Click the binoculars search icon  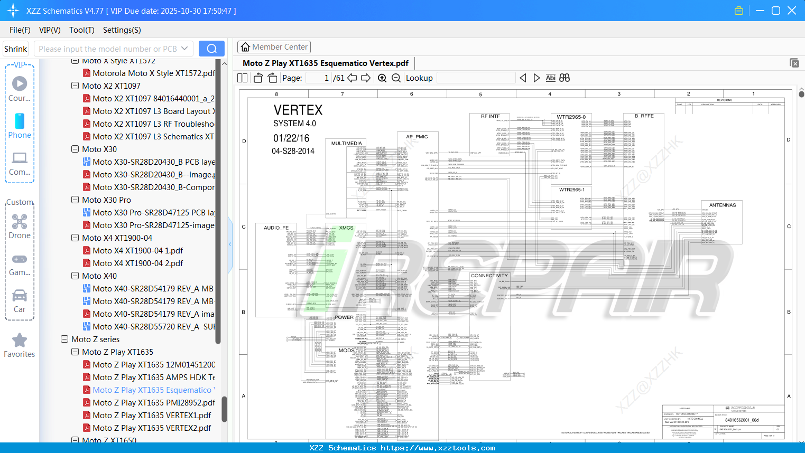point(565,78)
